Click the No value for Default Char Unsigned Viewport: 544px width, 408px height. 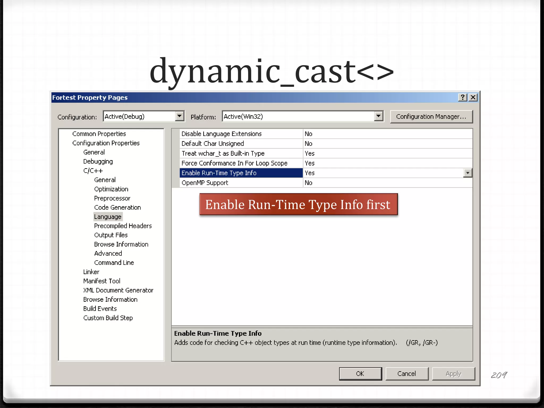[388, 144]
